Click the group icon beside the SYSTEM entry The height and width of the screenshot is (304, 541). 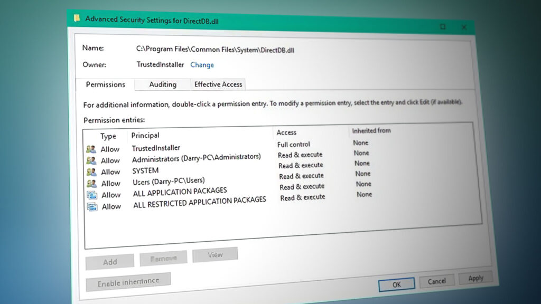click(x=90, y=172)
